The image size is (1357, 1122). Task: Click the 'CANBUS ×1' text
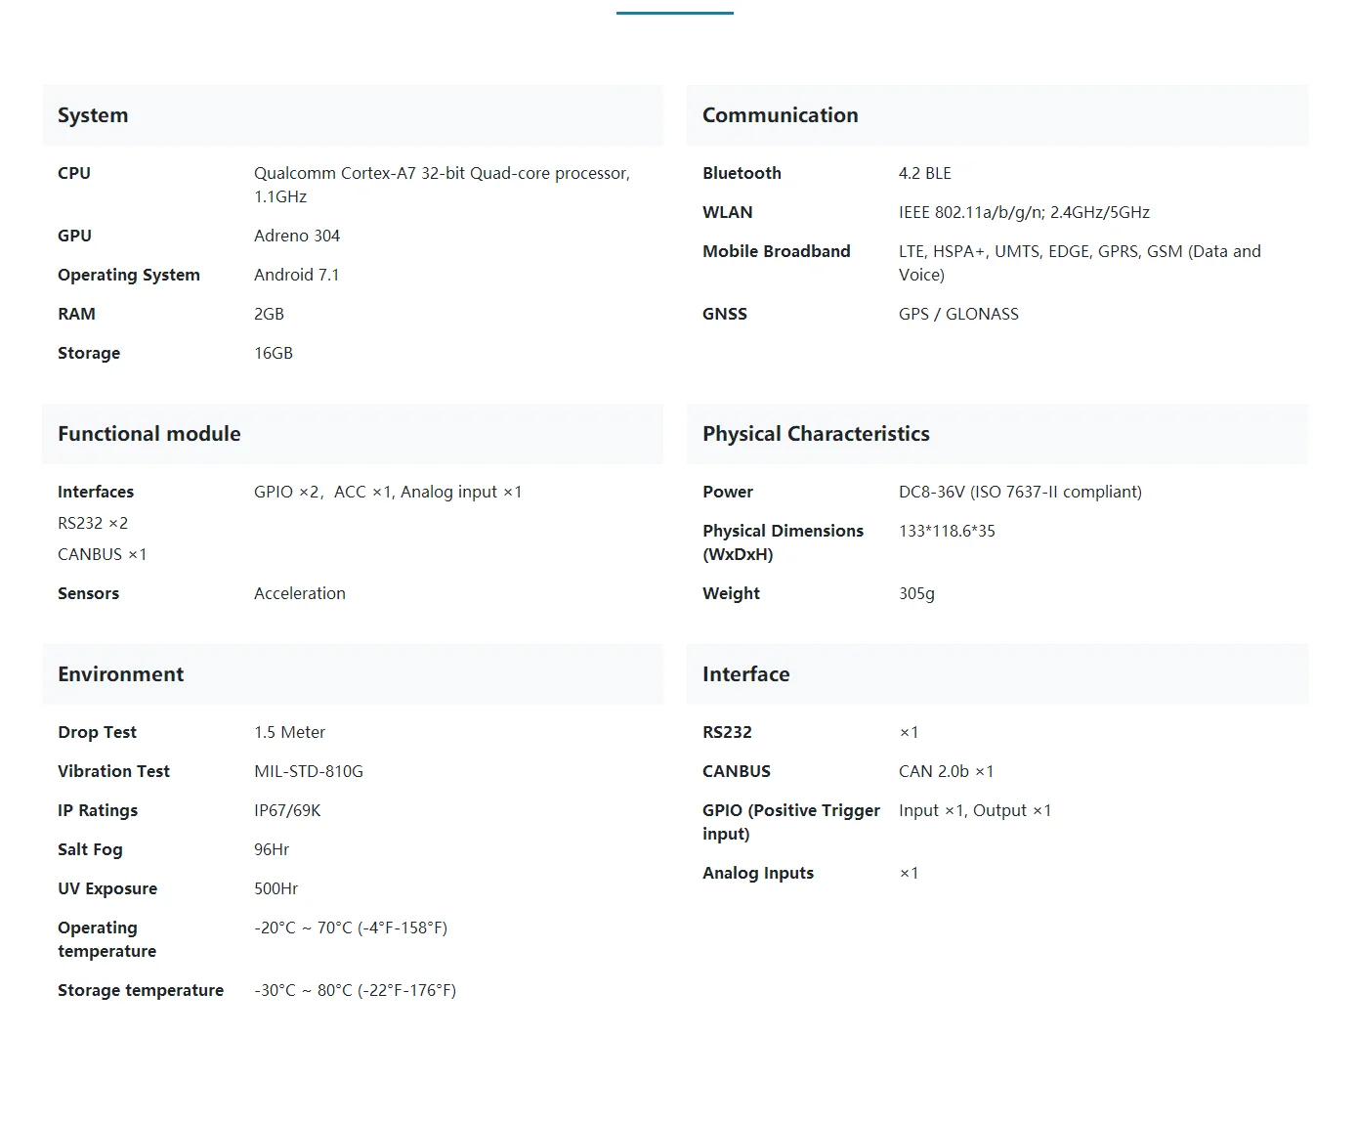click(x=103, y=554)
